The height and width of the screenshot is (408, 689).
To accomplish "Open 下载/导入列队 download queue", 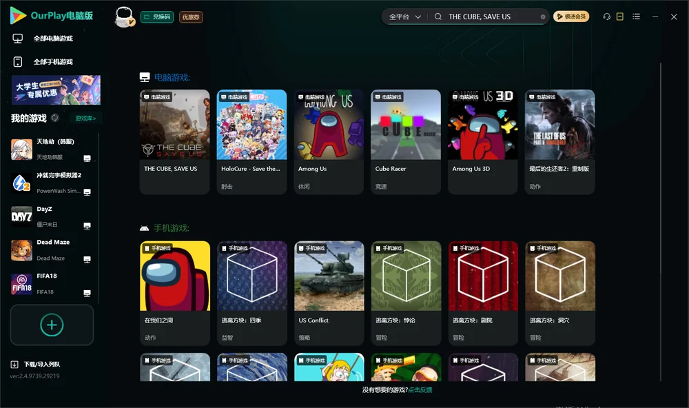I will click(36, 365).
